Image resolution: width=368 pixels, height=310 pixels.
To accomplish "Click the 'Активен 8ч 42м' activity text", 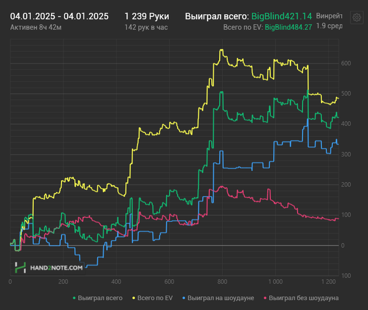I will click(x=36, y=27).
